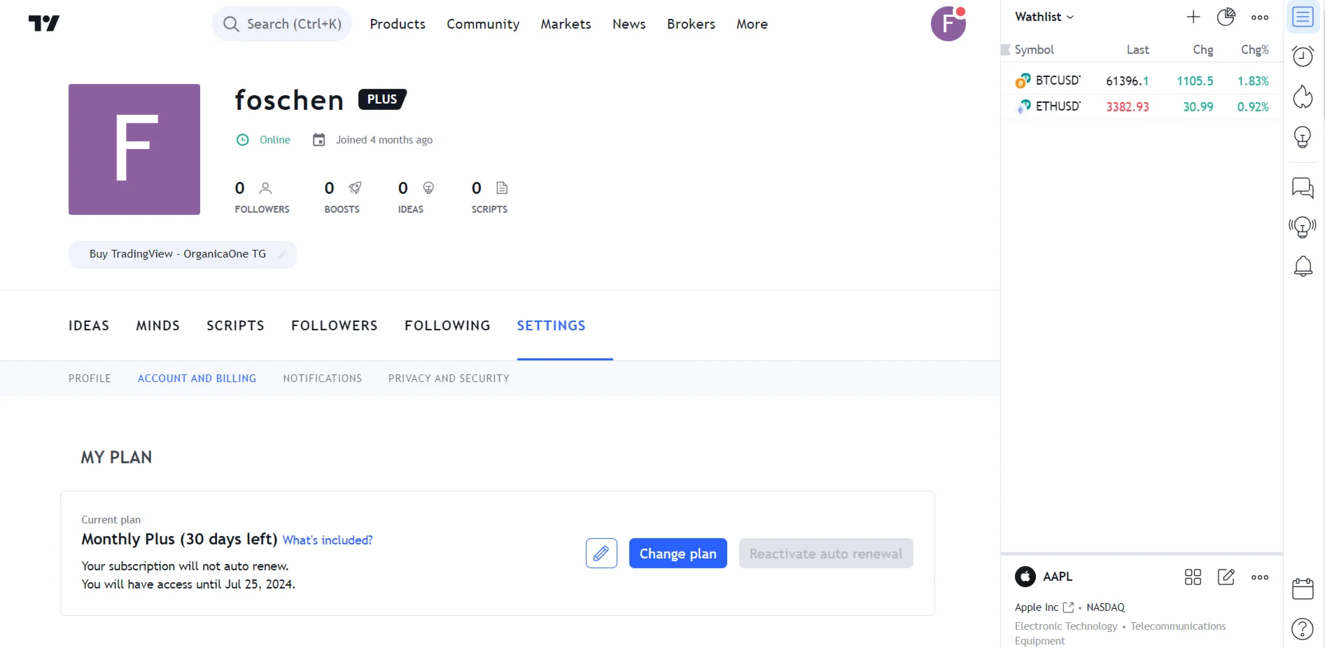Viewport: 1325px width, 648px height.
Task: Sort watchlist by Symbol column
Action: (1034, 50)
